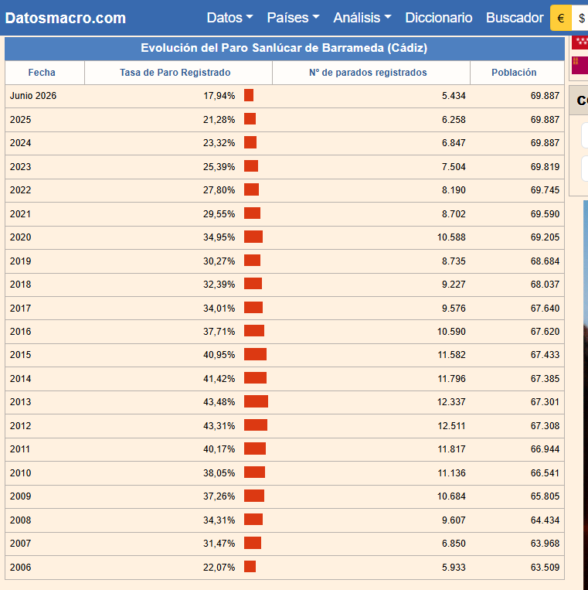Select the 27,80% rate for 2022
This screenshot has width=588, height=590.
[219, 189]
